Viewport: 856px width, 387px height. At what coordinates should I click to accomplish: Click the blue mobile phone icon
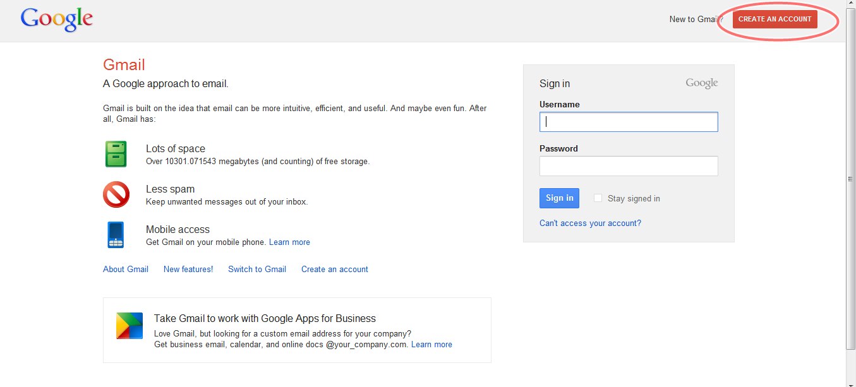[116, 235]
